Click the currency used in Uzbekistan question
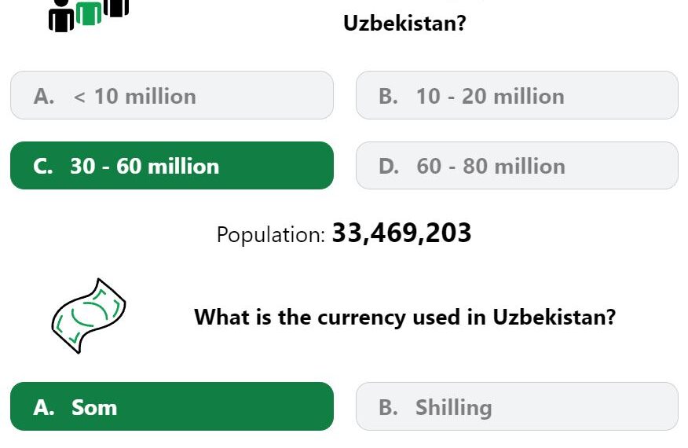This screenshot has height=448, width=688. pyautogui.click(x=405, y=317)
